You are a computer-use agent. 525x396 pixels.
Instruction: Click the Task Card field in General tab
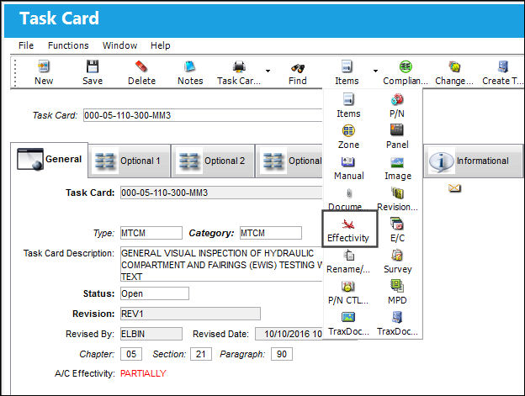point(221,193)
